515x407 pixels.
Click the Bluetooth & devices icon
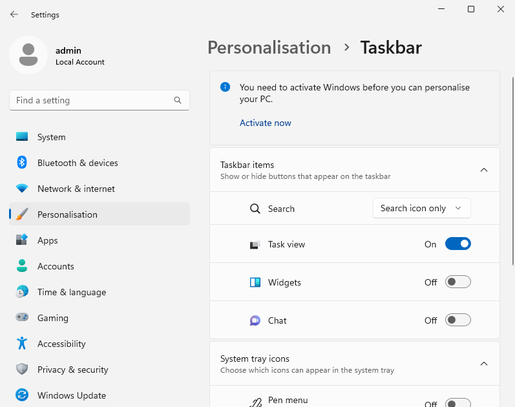coord(22,163)
